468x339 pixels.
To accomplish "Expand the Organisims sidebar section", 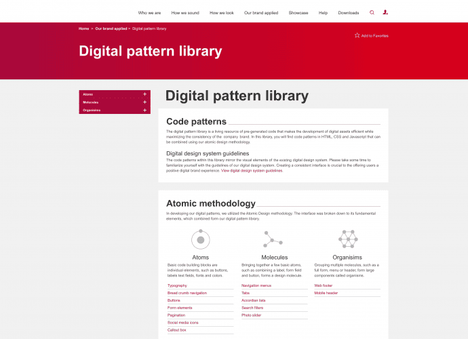I will coord(144,110).
